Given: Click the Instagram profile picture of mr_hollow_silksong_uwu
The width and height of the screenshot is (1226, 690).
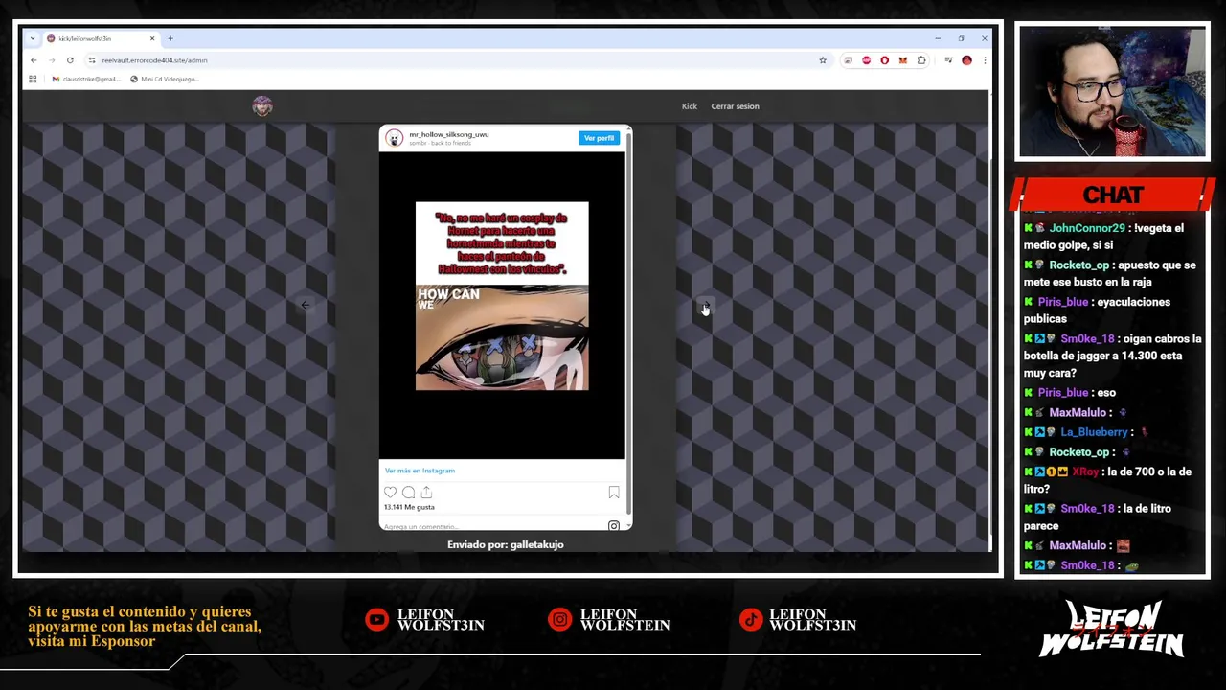Looking at the screenshot, I should pos(394,138).
